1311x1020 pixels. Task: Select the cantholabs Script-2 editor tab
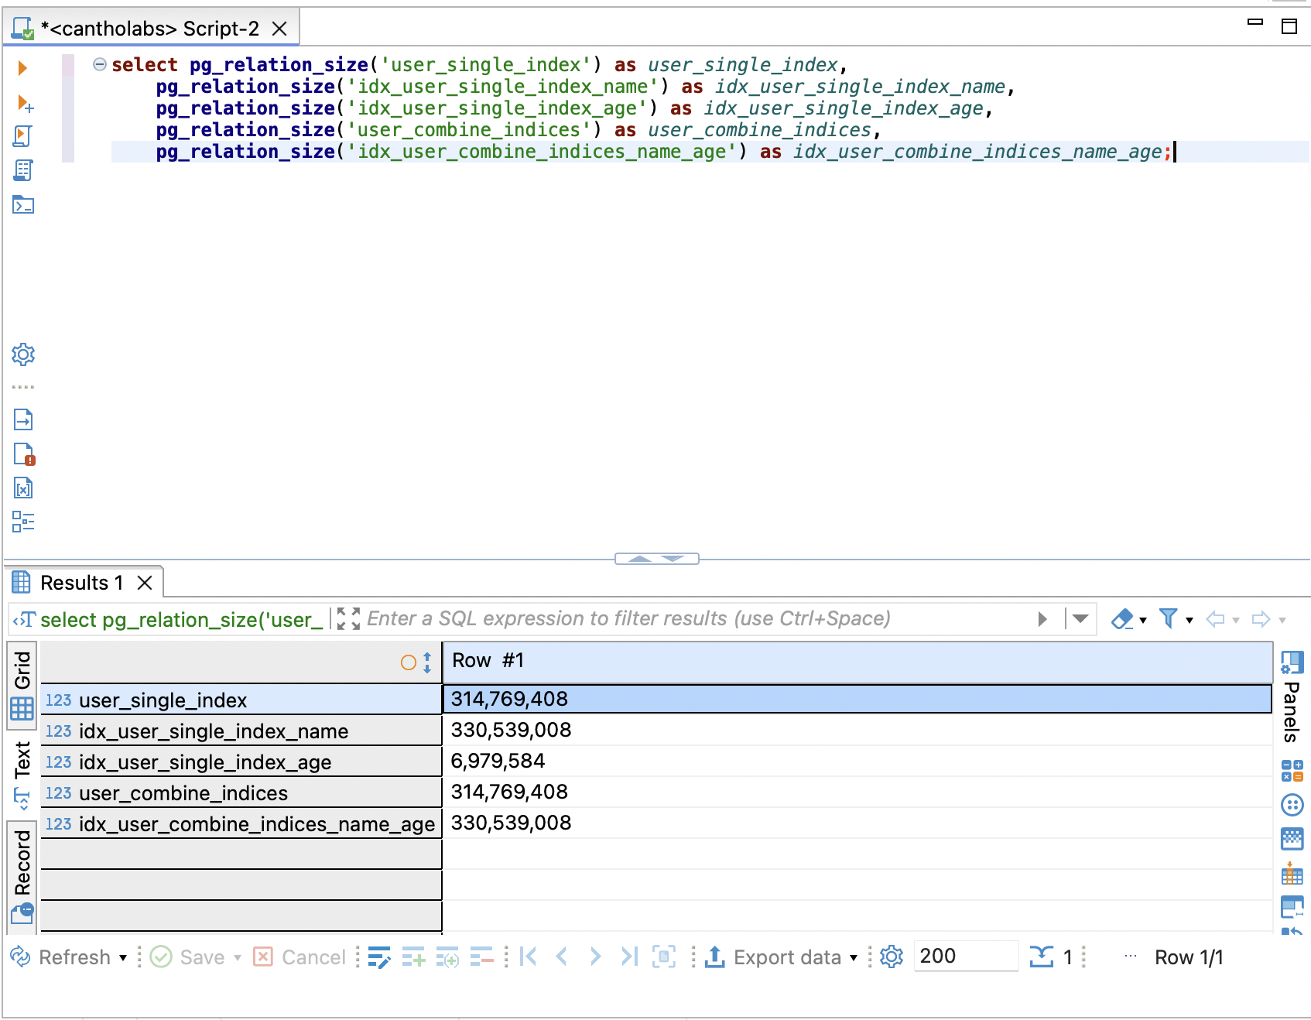pos(149,29)
